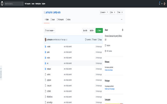Image resolution: width=167 pixels, height=104 pixels.
Task: Open the src folder name
Action: (x=47, y=63)
